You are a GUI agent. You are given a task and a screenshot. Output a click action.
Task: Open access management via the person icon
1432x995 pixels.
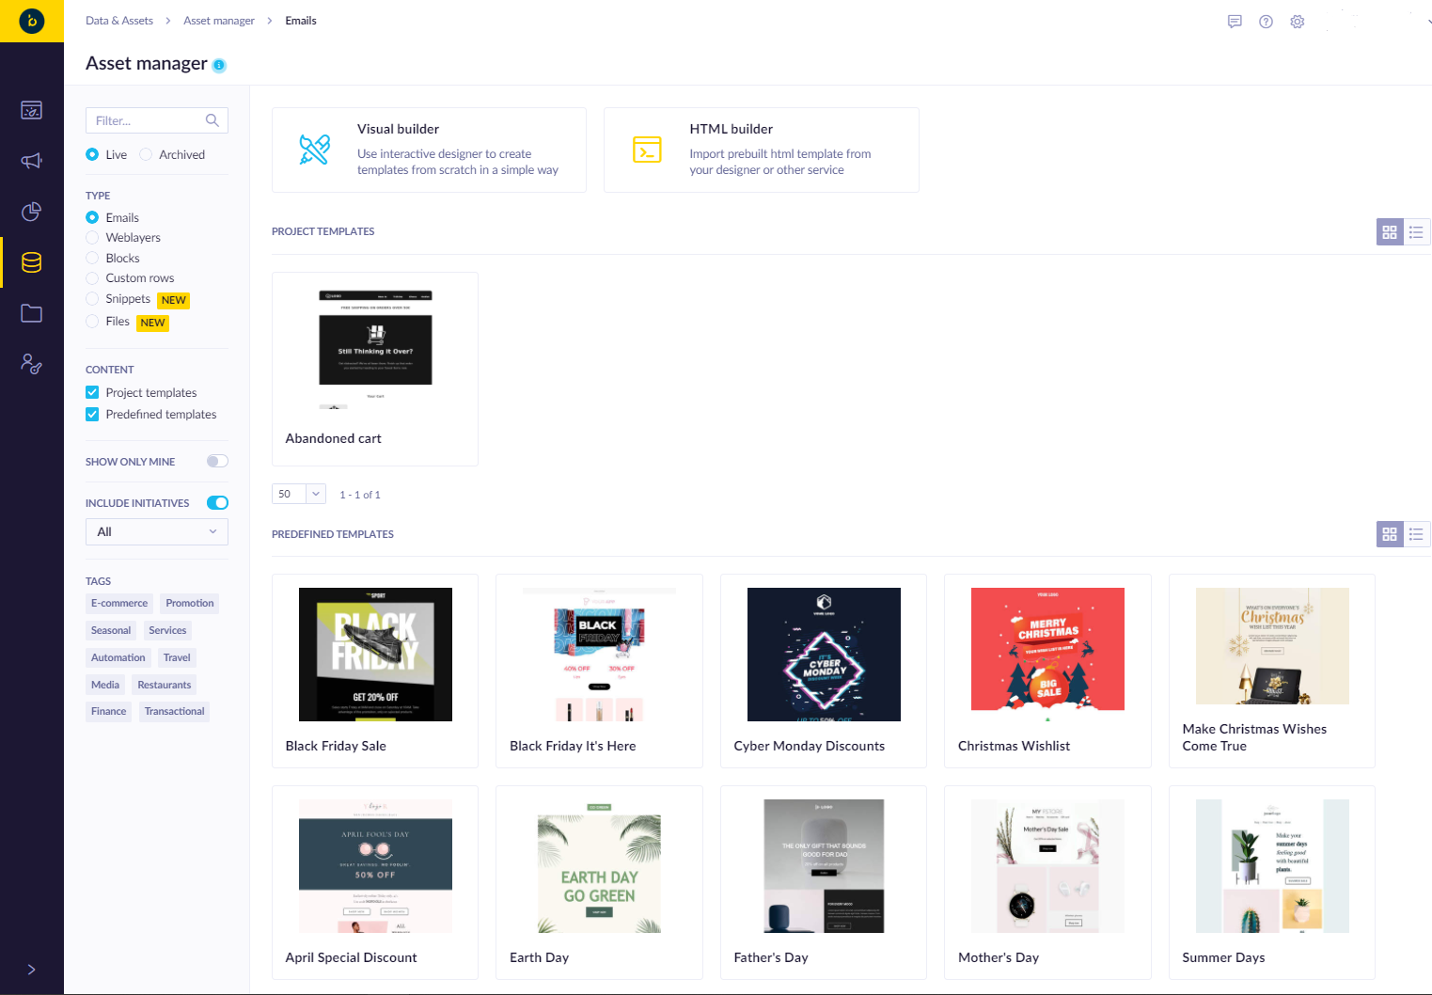click(x=31, y=364)
